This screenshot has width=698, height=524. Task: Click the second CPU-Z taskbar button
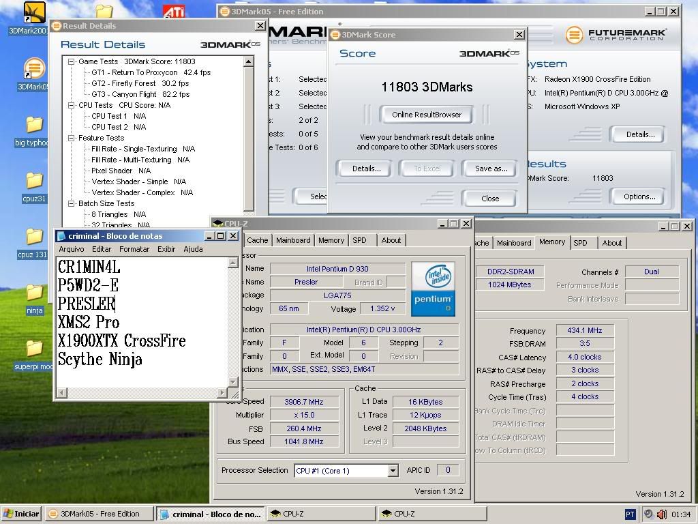[x=431, y=514]
